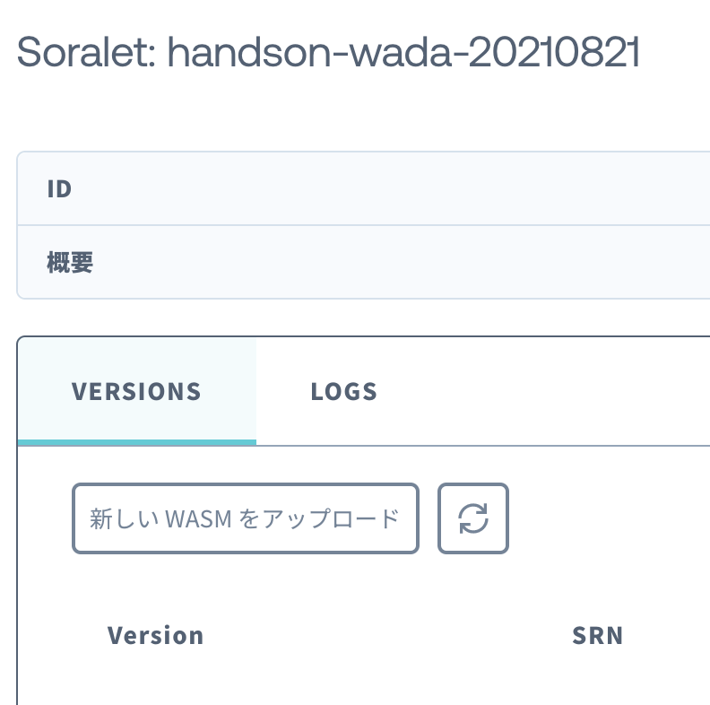Click the SRN column header
Image resolution: width=710 pixels, height=705 pixels.
click(x=598, y=635)
